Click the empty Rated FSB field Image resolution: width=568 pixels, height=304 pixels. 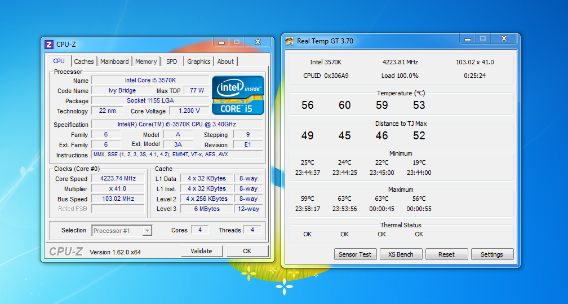(x=118, y=209)
